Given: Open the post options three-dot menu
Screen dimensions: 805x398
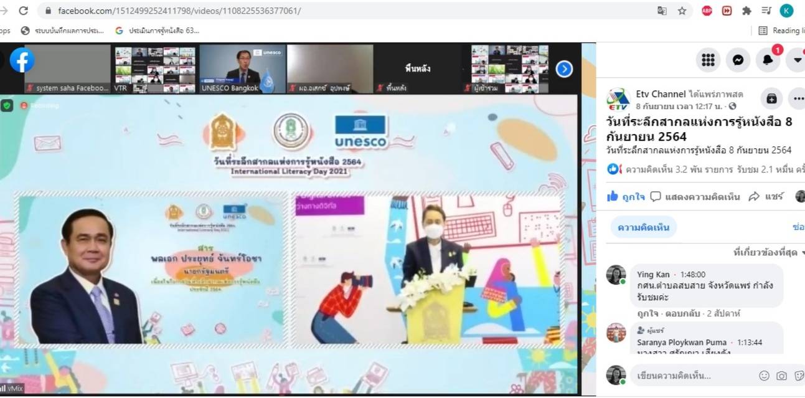Looking at the screenshot, I should click(x=798, y=98).
